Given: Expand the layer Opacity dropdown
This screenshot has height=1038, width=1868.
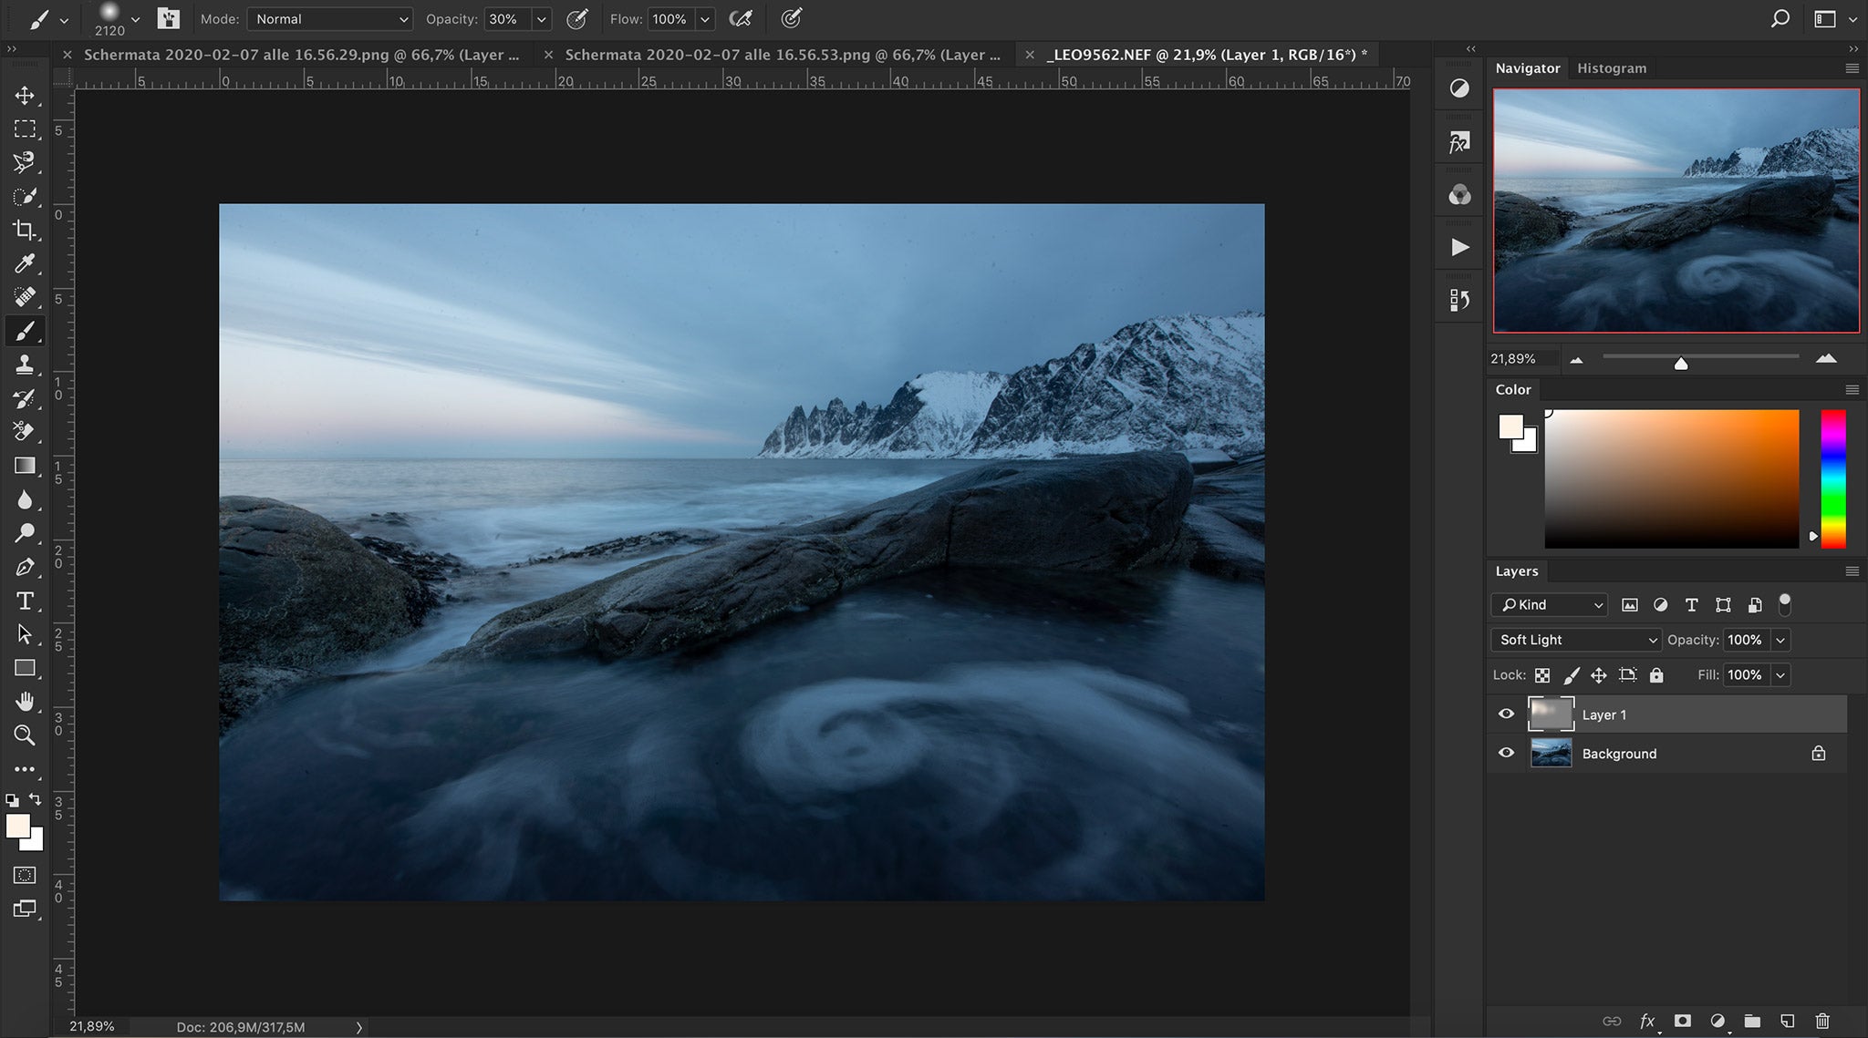Looking at the screenshot, I should 1780,640.
